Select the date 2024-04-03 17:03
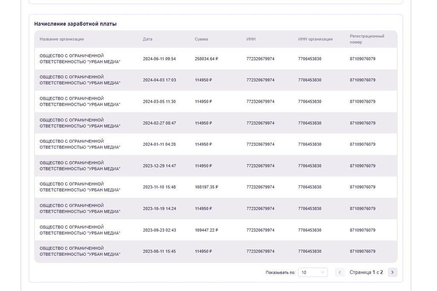 coord(160,80)
